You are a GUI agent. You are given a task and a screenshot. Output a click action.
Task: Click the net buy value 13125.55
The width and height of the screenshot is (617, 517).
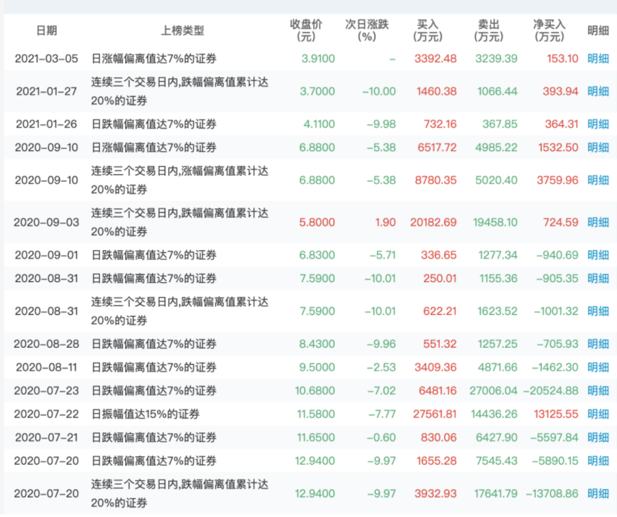click(x=556, y=414)
